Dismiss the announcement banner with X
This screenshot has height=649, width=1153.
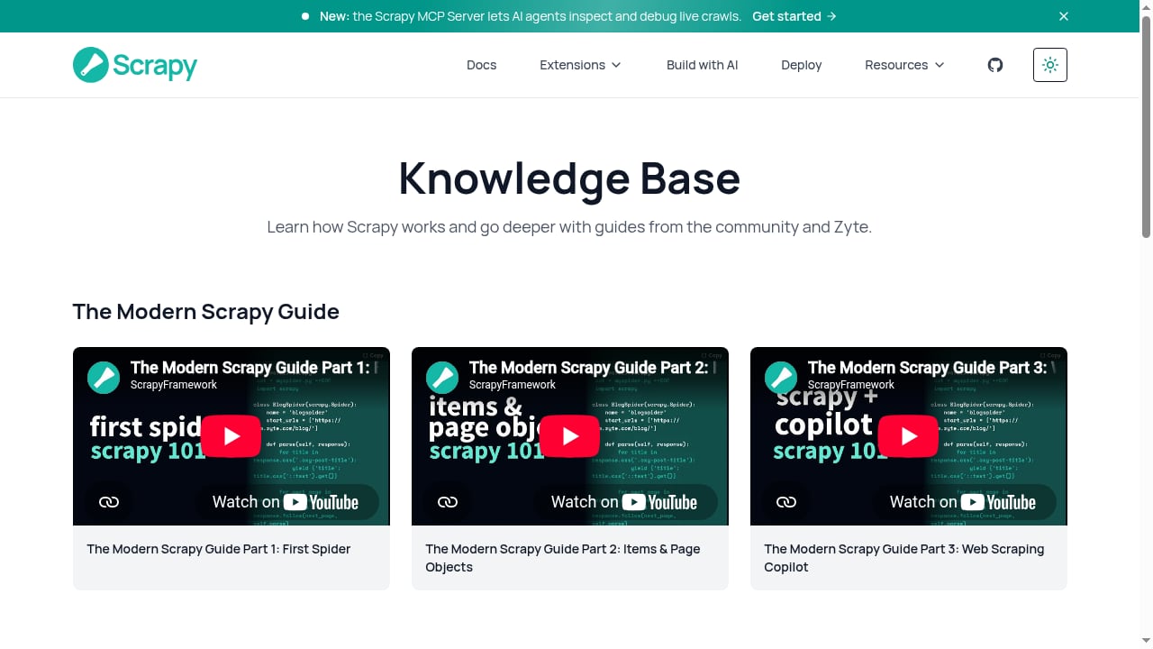point(1064,16)
